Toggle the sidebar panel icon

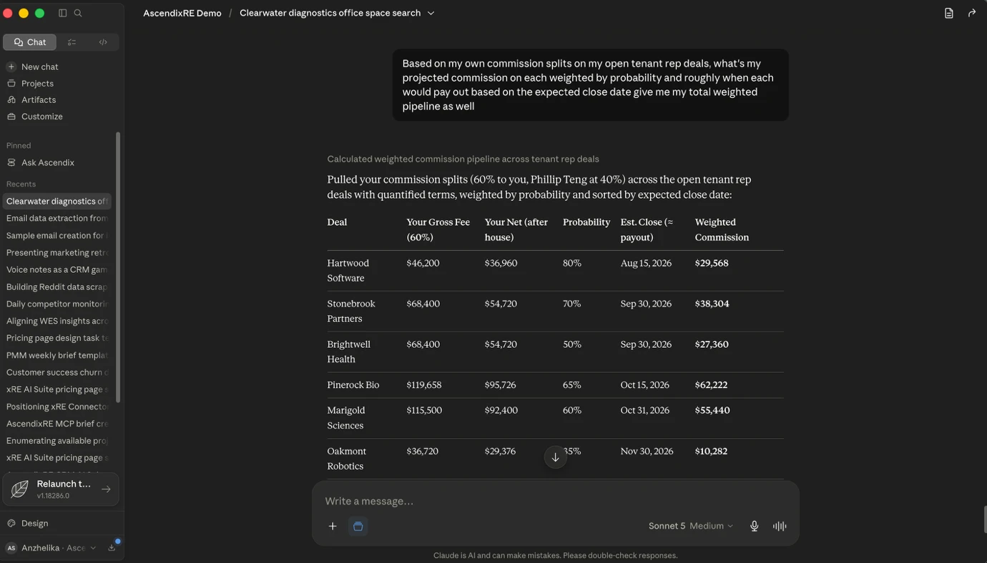point(62,13)
